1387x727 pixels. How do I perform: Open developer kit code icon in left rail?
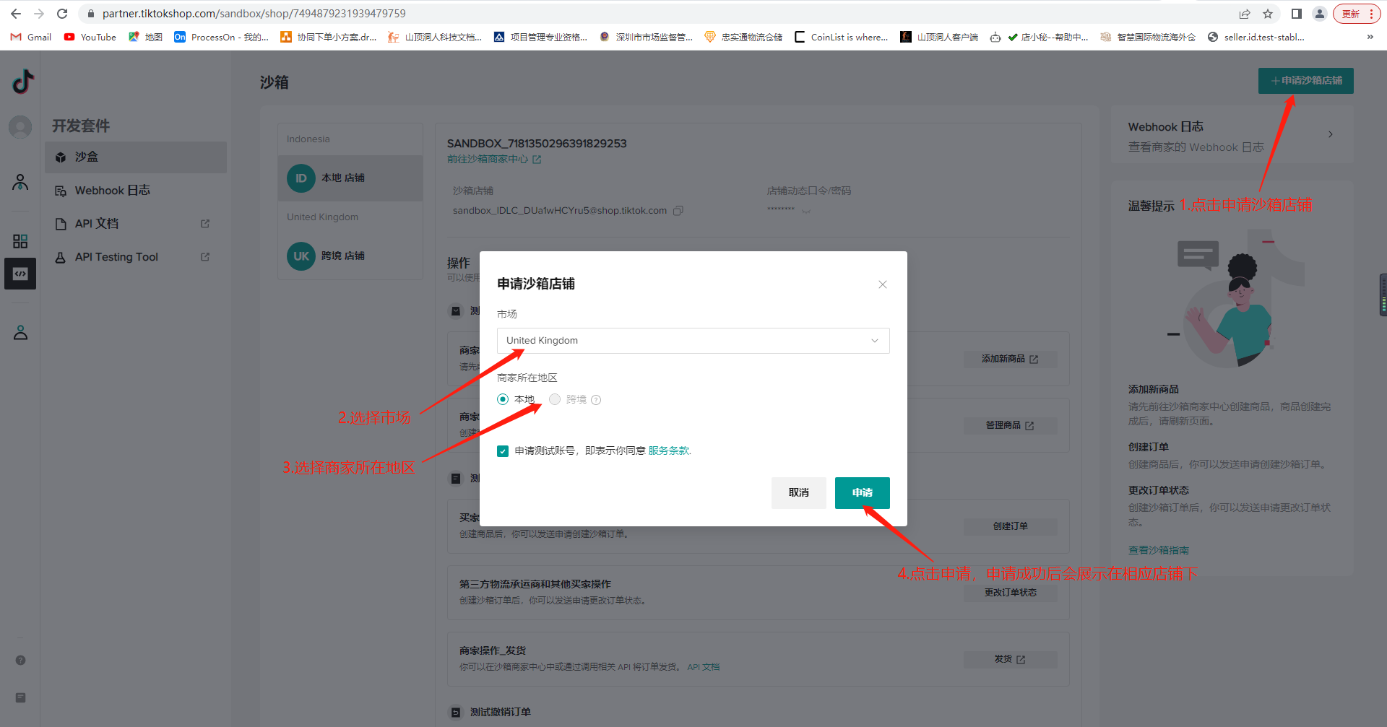click(20, 274)
